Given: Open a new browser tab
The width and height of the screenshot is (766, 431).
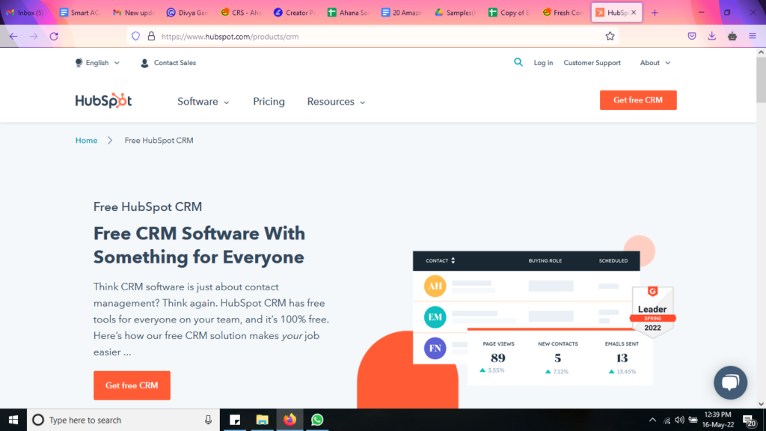Looking at the screenshot, I should (655, 13).
